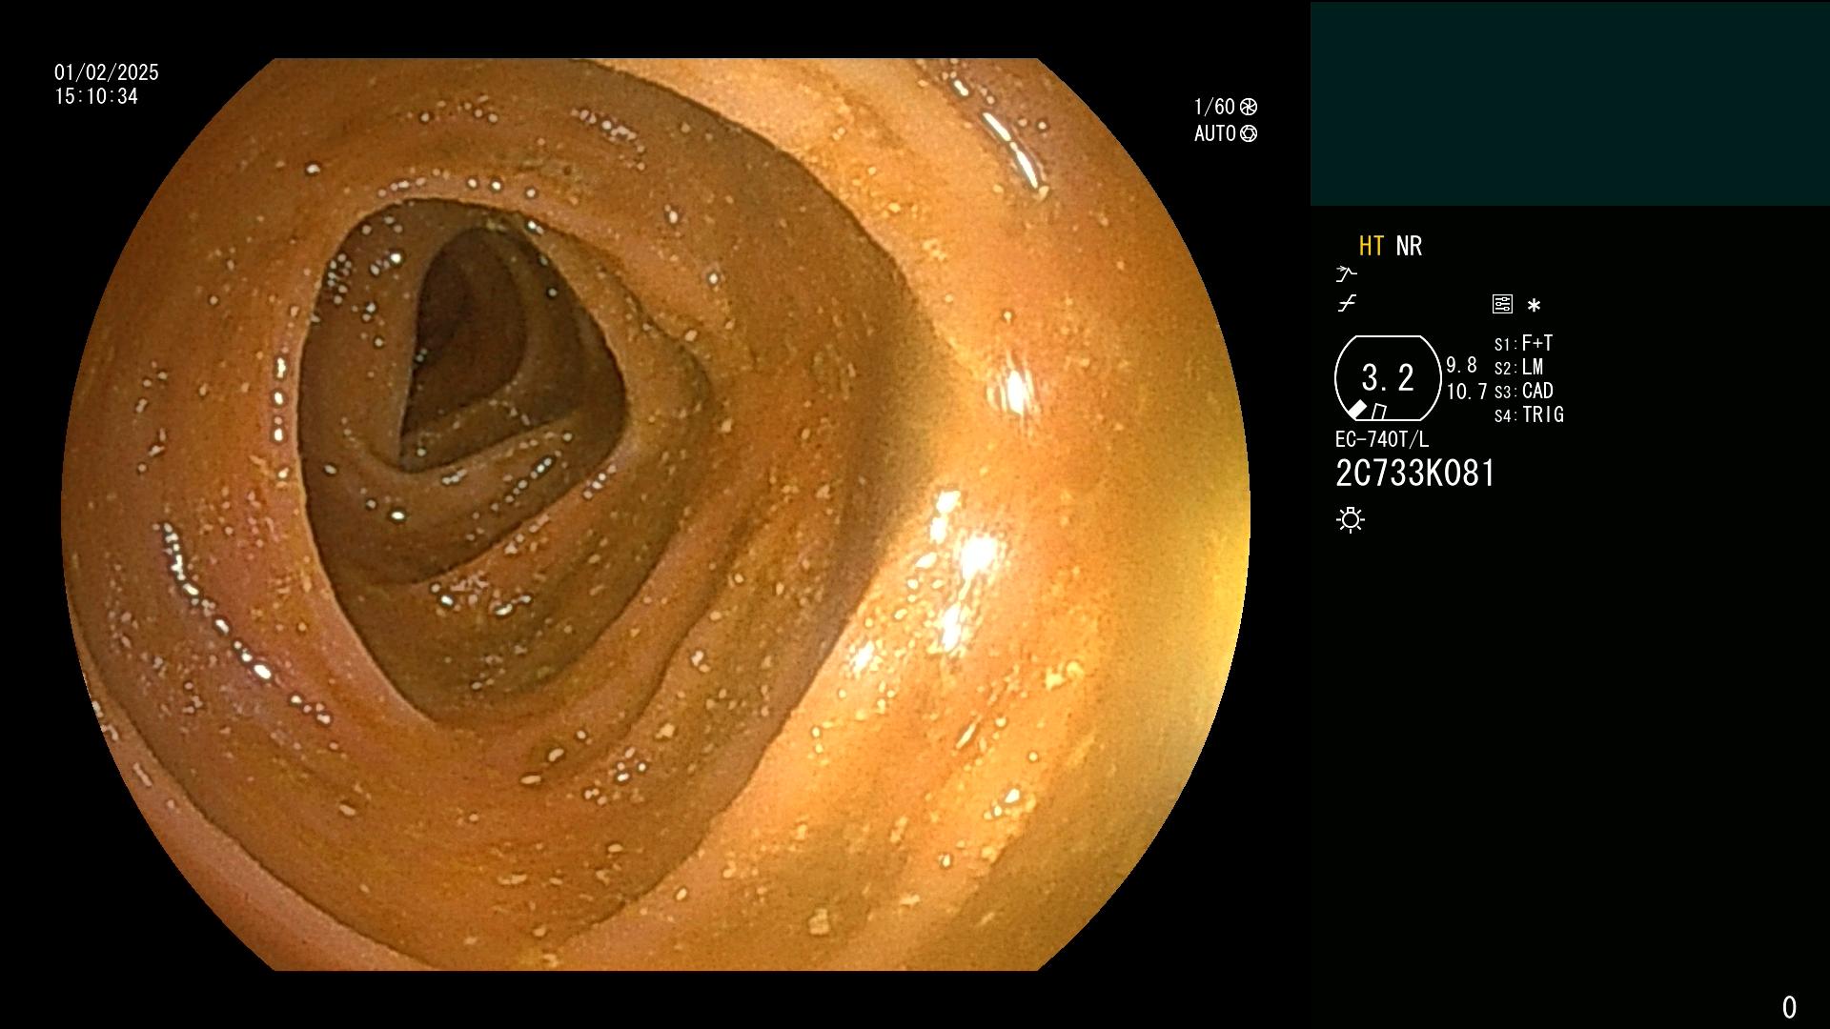Select the S4: TRIG switch assignment
The height and width of the screenshot is (1029, 1830).
(1529, 414)
